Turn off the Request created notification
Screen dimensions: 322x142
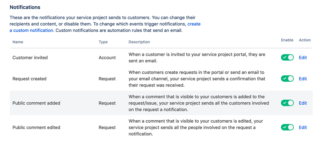point(287,78)
